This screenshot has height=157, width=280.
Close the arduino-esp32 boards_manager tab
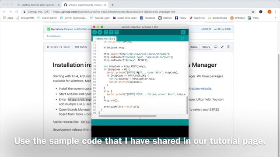(x=105, y=5)
